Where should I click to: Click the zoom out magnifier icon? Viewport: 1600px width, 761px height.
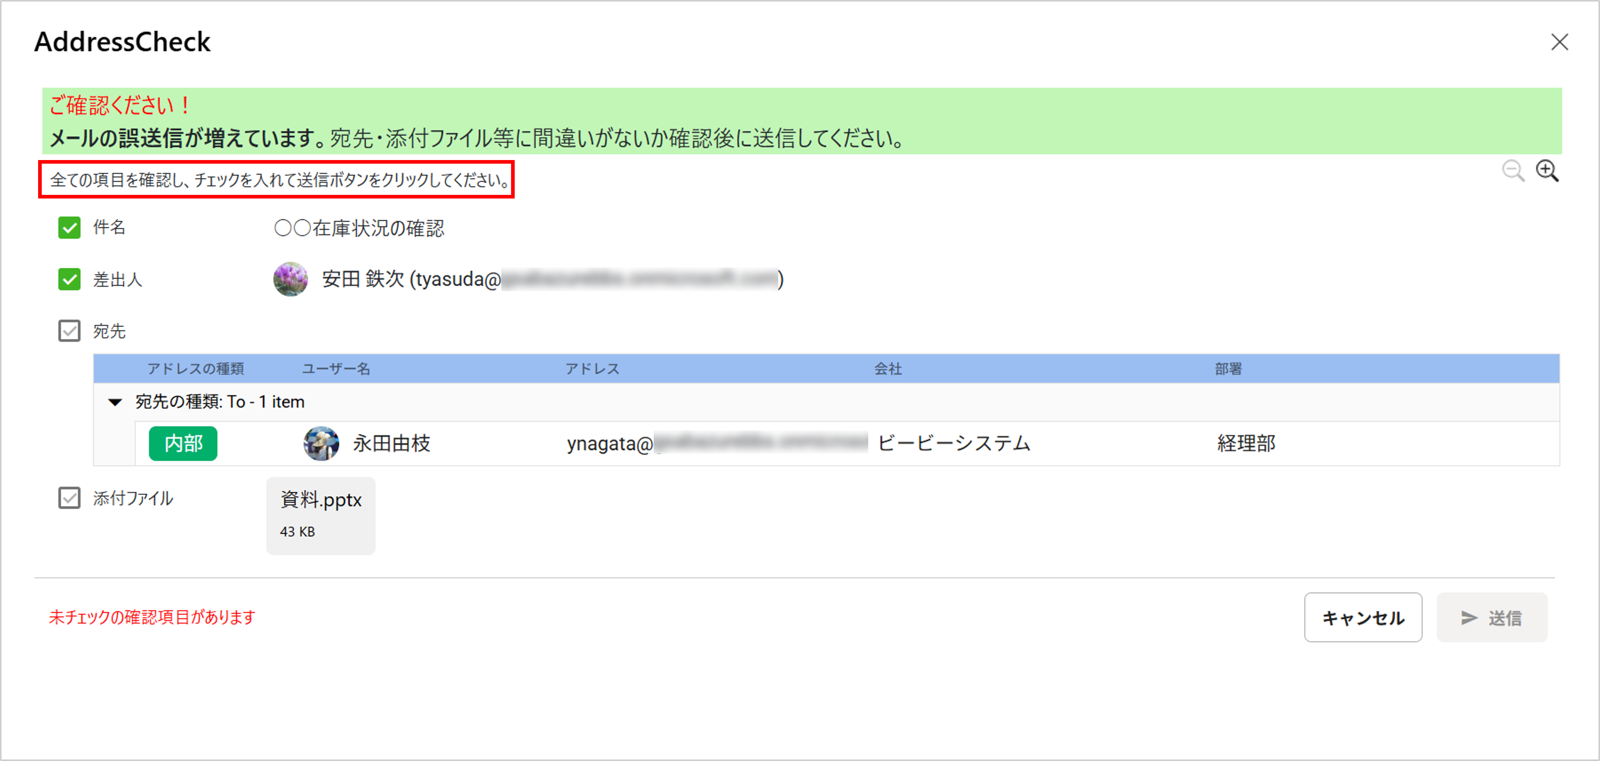point(1513,170)
